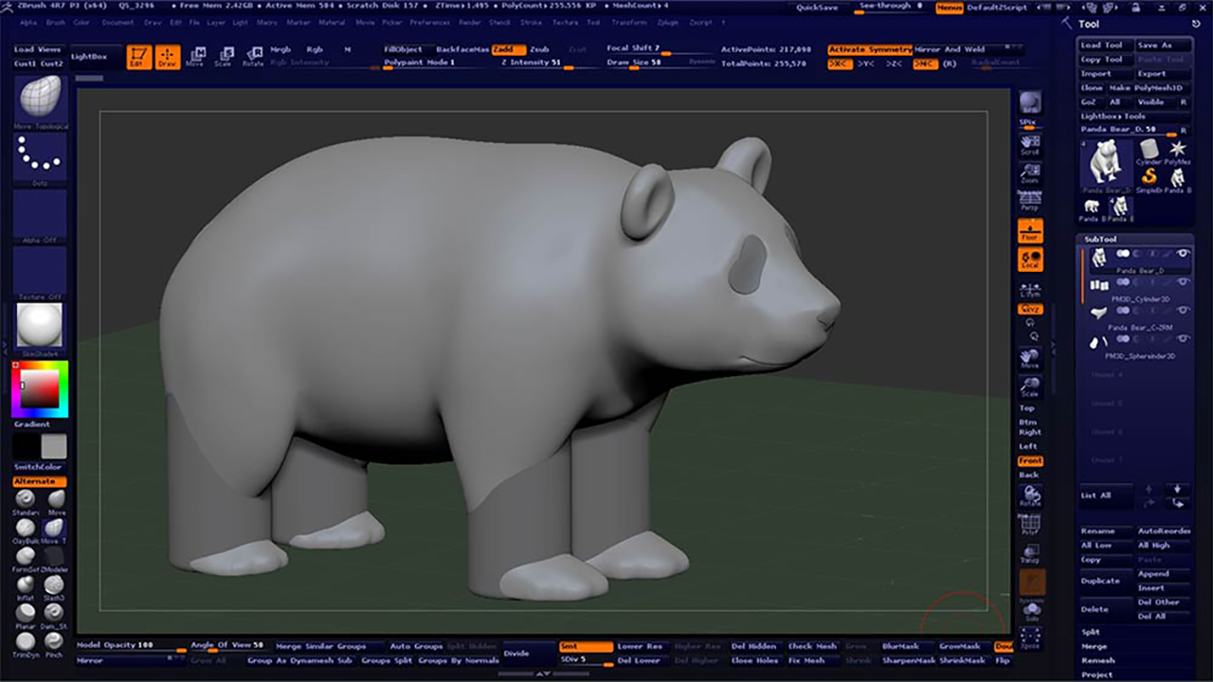Pick the ClayBuildup brush
Screen dimensions: 1213x682
[x=26, y=528]
